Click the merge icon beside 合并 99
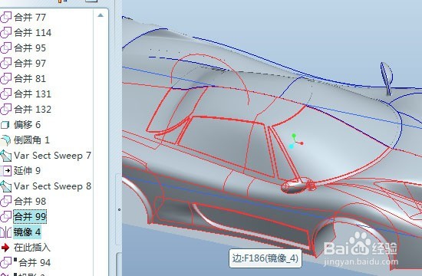The image size is (422, 276). 5,216
